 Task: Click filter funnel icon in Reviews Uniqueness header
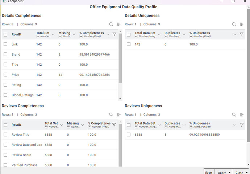click(x=241, y=125)
